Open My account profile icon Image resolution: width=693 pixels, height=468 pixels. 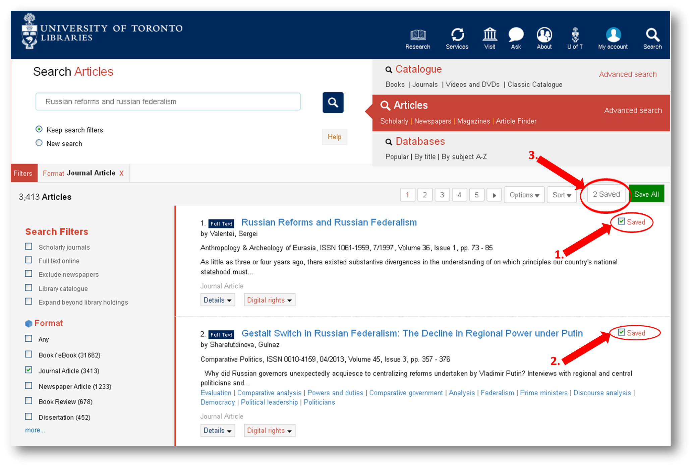pos(613,35)
